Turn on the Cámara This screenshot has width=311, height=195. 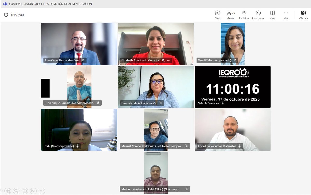point(303,15)
